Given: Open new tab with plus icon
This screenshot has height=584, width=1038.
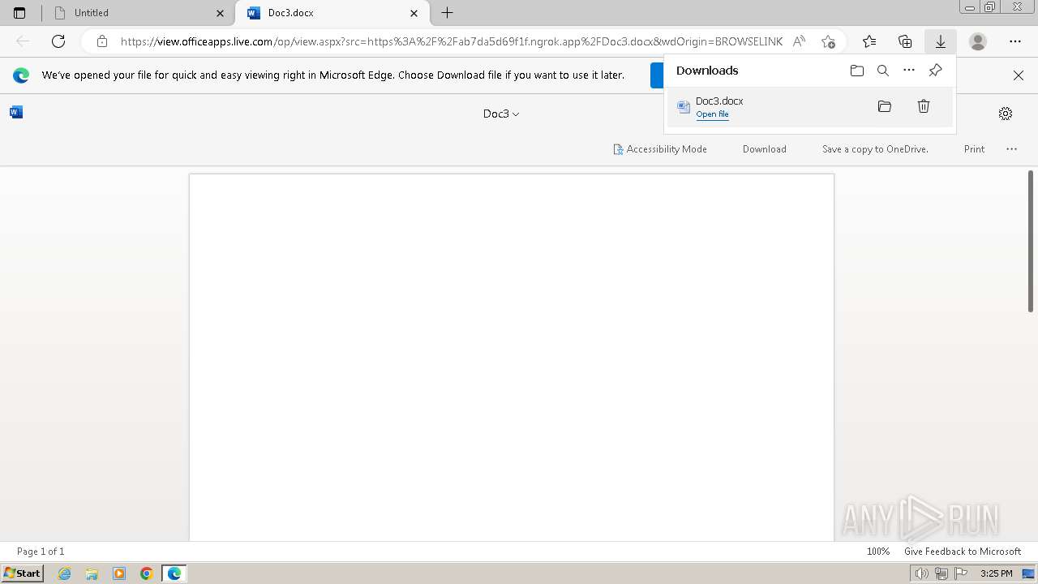Looking at the screenshot, I should tap(447, 13).
